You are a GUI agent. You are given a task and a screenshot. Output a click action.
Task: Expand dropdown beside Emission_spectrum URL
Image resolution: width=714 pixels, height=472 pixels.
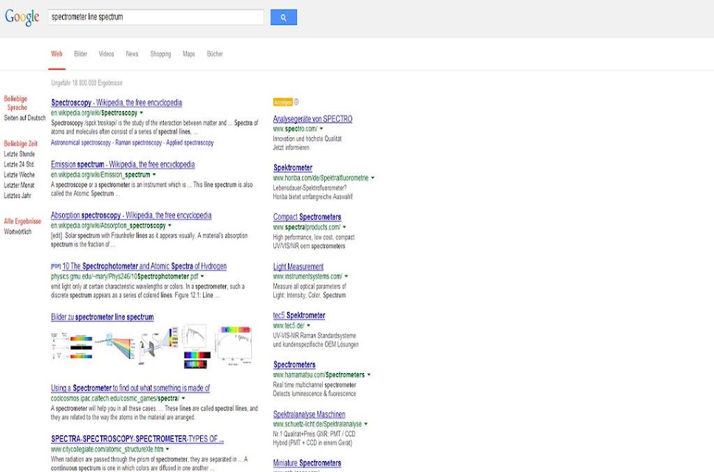154,175
